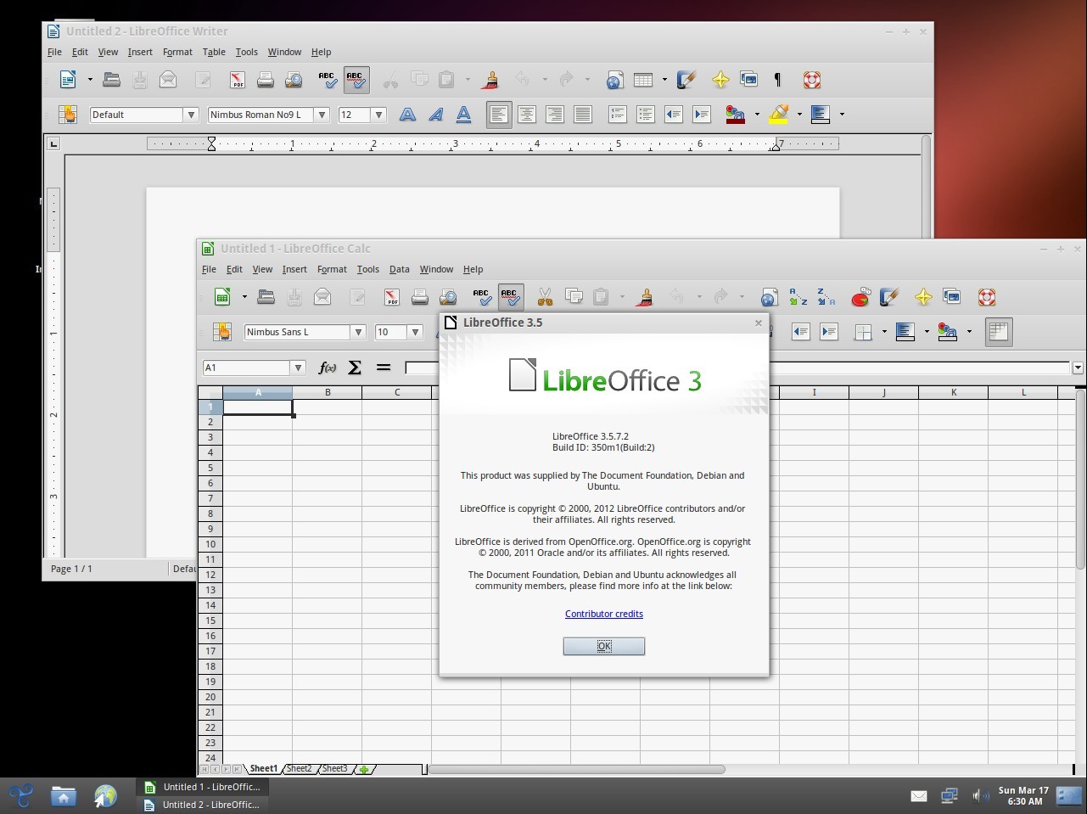Viewport: 1087px width, 814px height.
Task: Increase indent in Writer formatting bar
Action: (x=702, y=115)
